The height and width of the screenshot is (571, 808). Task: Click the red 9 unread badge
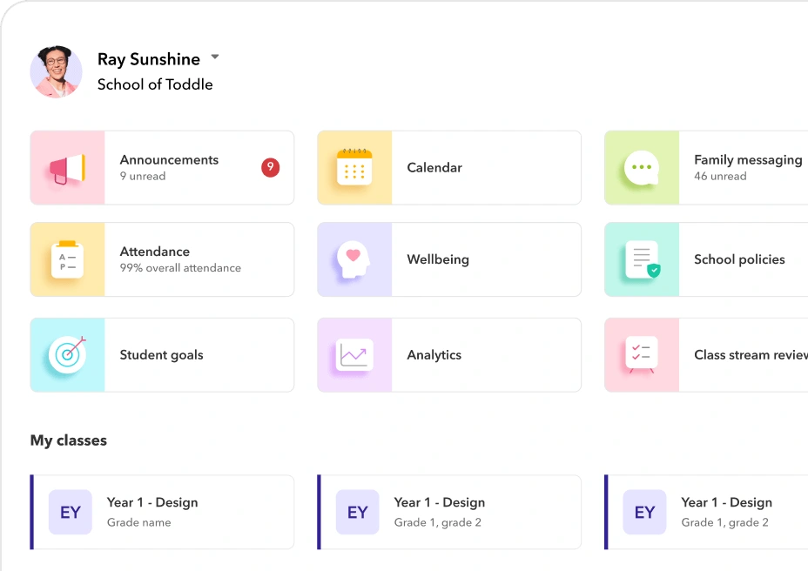[270, 167]
